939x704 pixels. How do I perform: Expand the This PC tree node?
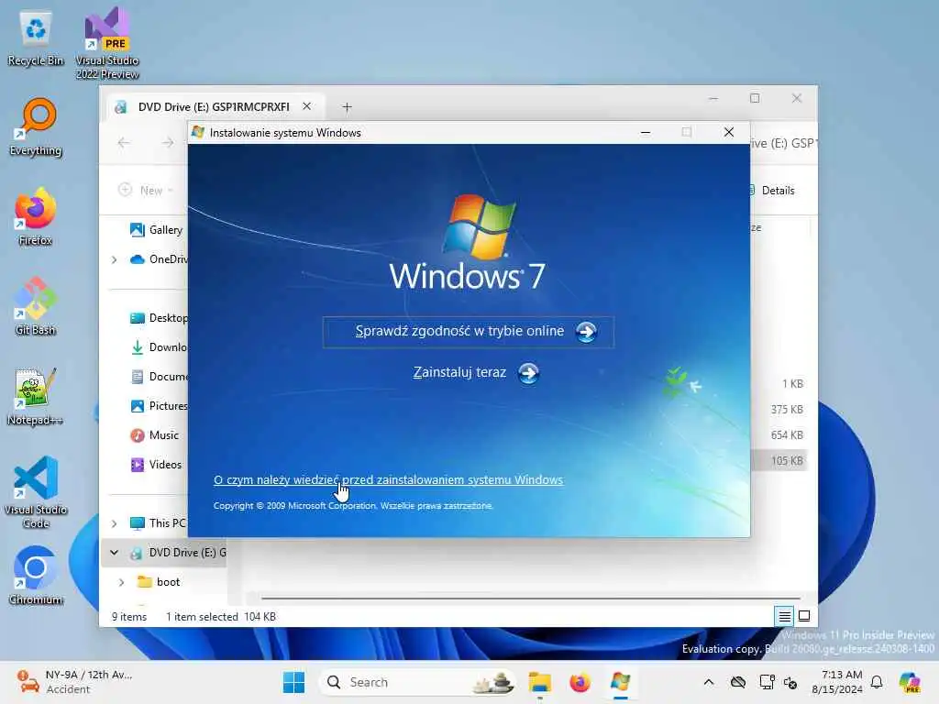[x=115, y=523]
